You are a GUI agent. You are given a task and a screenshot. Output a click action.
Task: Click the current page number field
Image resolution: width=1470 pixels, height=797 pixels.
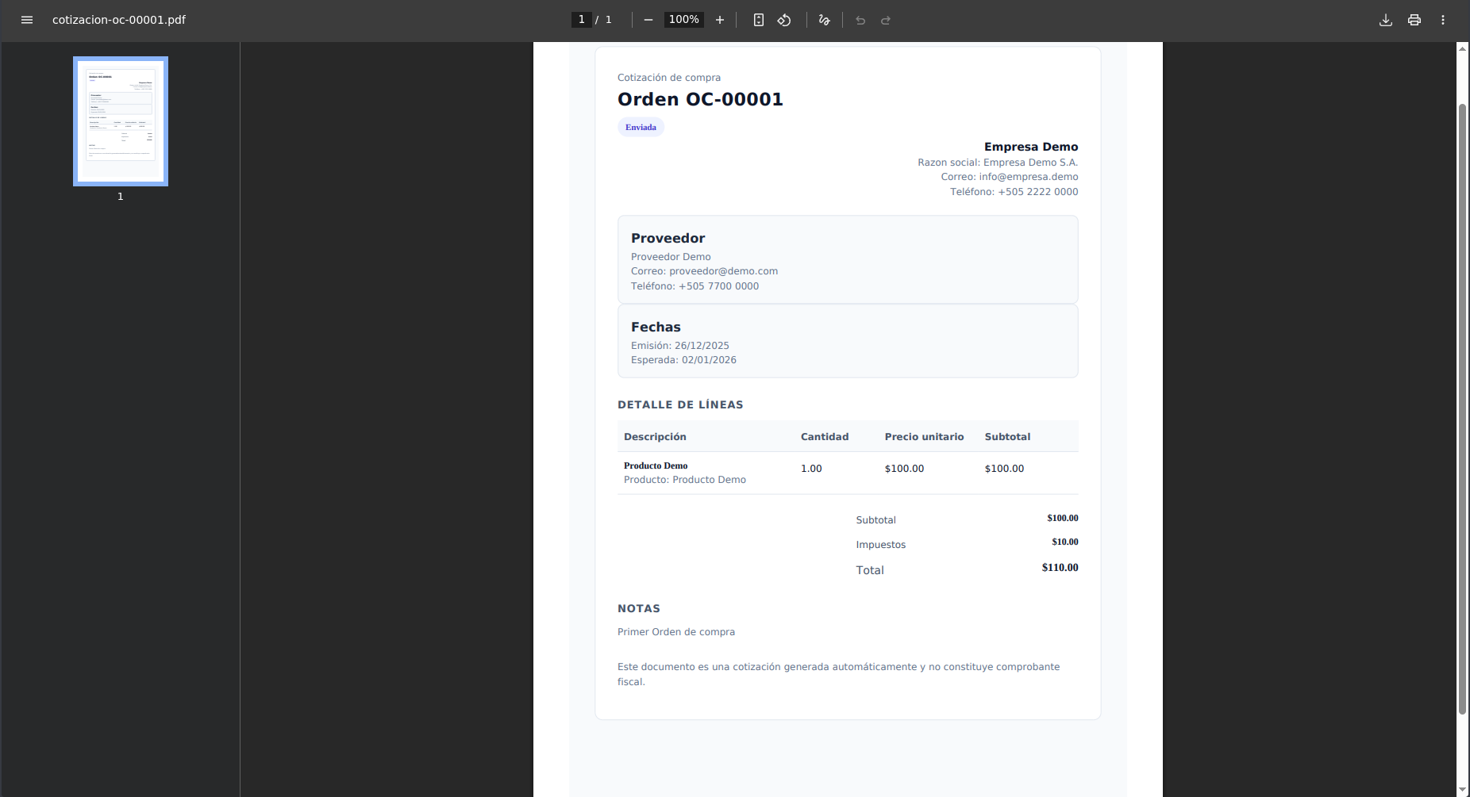coord(582,20)
